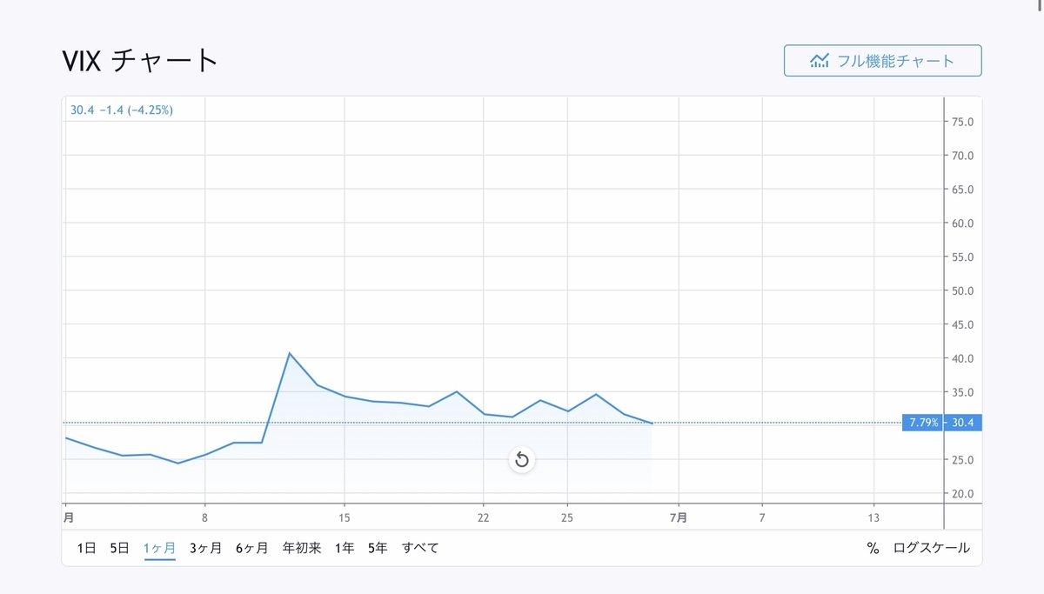The image size is (1044, 594).
Task: Select the 5日 time range
Action: [x=119, y=548]
